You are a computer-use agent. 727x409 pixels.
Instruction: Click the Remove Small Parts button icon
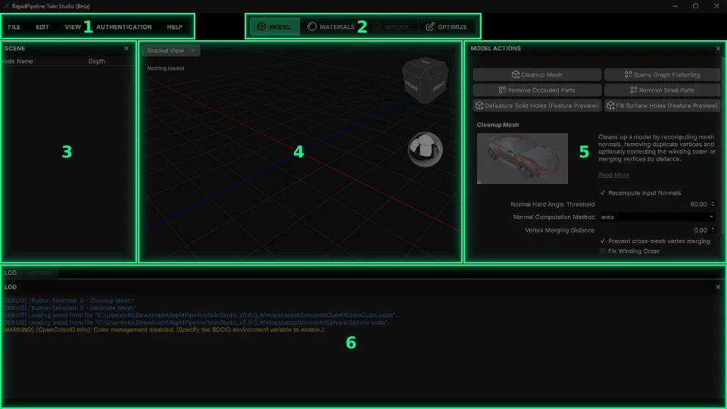click(x=634, y=90)
